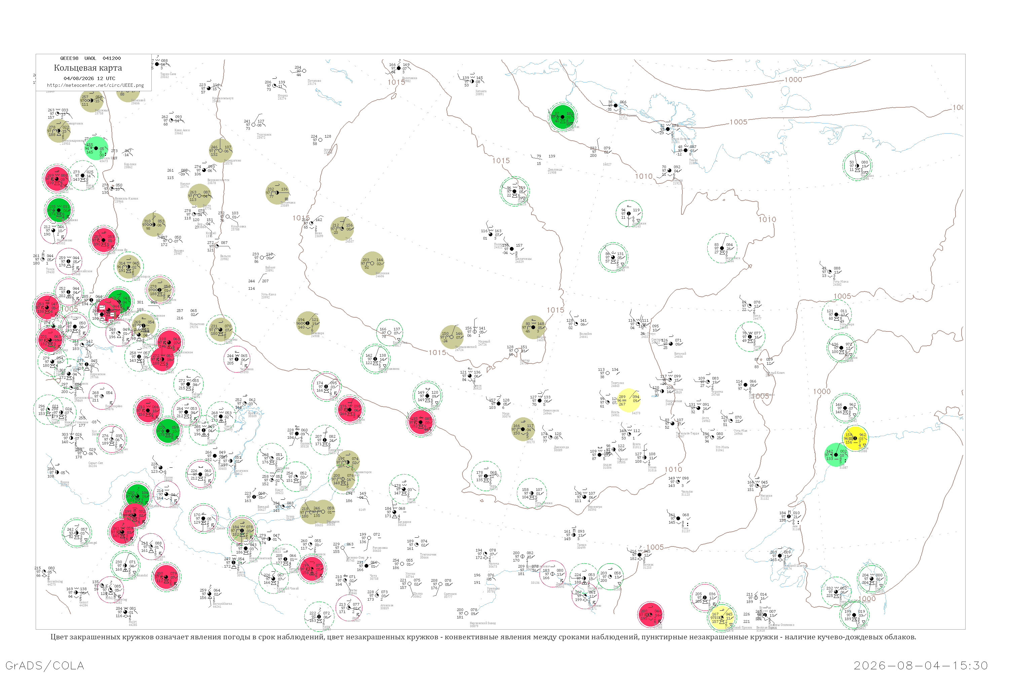
Task: Select the "Иэма 24477" station label
Action: (757, 317)
